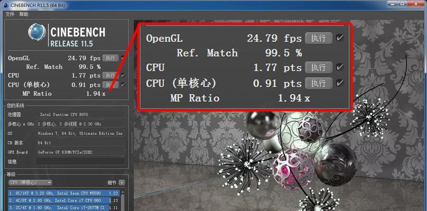Click the CINEBENCH globe logo
This screenshot has height=211, width=427.
click(36, 32)
